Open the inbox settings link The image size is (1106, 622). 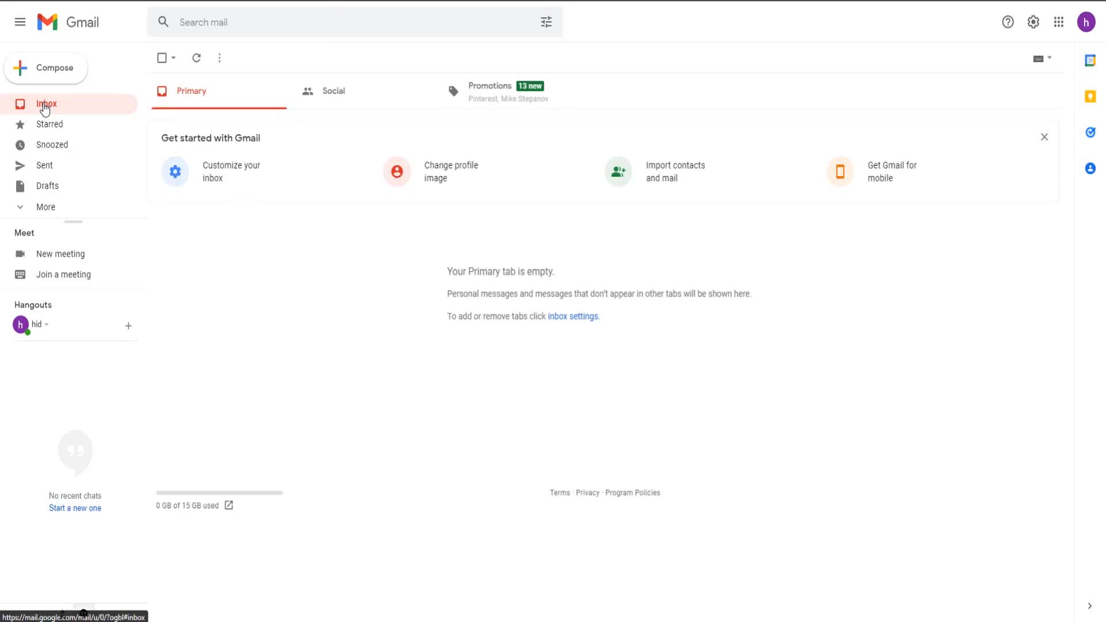[573, 316]
